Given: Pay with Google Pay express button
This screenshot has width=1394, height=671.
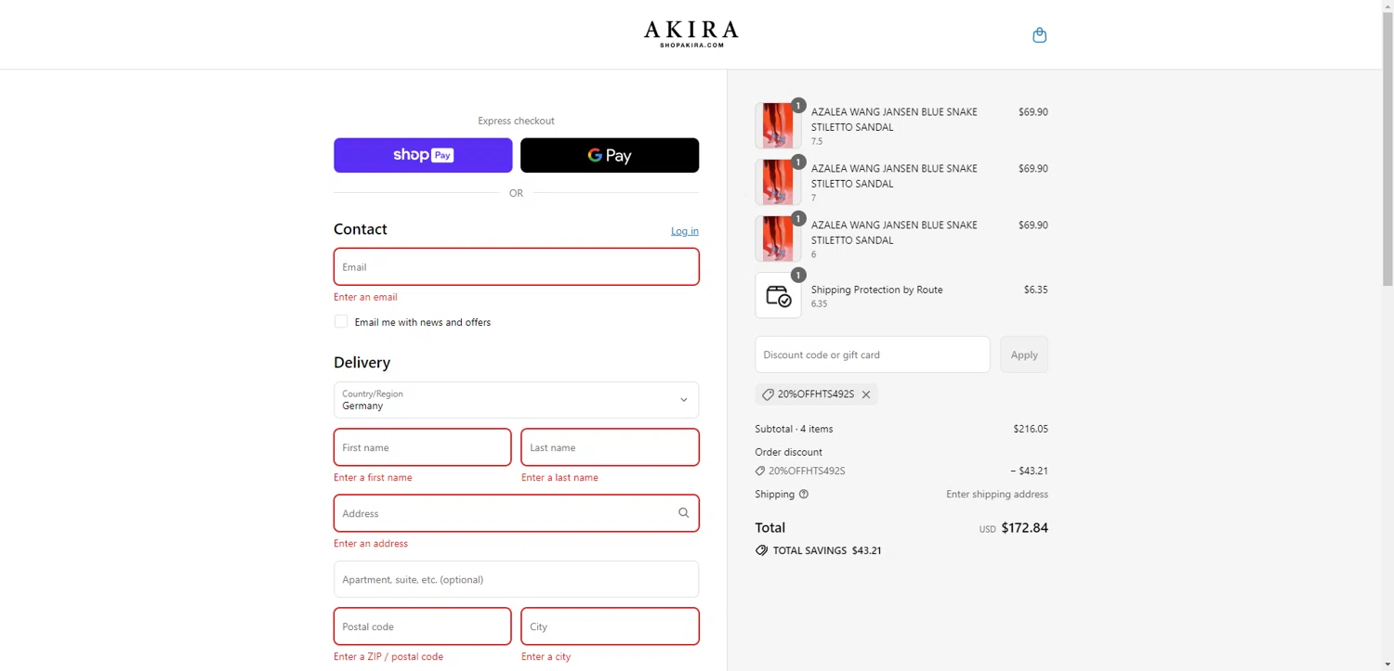Looking at the screenshot, I should [x=610, y=155].
